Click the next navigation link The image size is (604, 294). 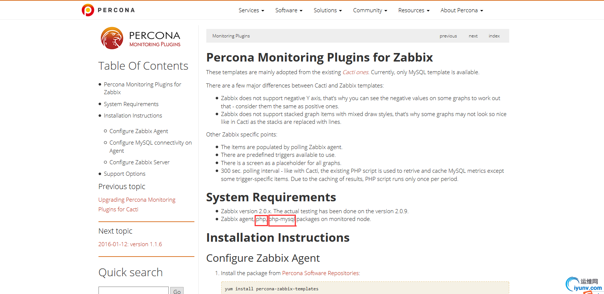(473, 36)
